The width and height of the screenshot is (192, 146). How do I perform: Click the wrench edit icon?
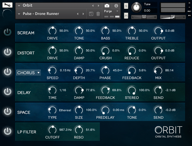(x=7, y=5)
